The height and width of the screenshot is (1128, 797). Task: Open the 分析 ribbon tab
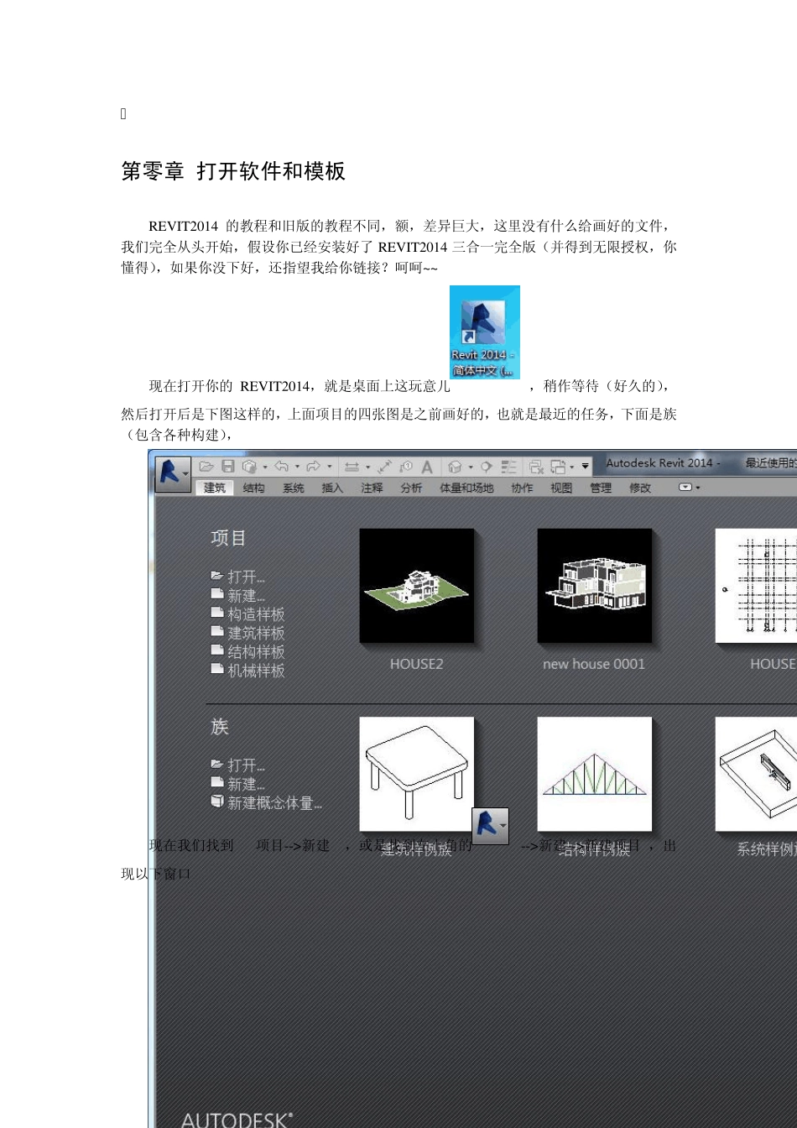(x=411, y=488)
